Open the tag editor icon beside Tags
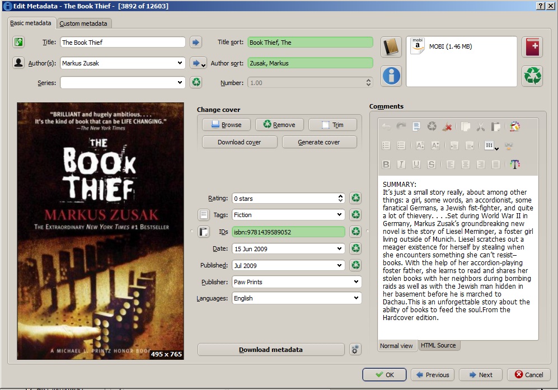The image size is (558, 390). click(204, 215)
